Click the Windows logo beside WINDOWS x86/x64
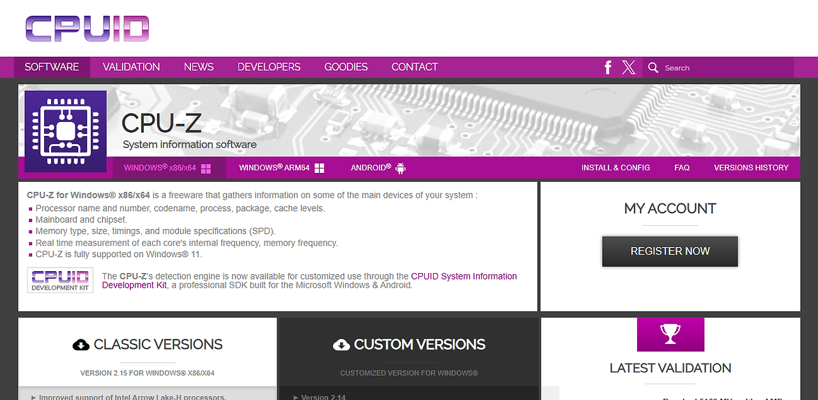The image size is (818, 400). point(206,168)
